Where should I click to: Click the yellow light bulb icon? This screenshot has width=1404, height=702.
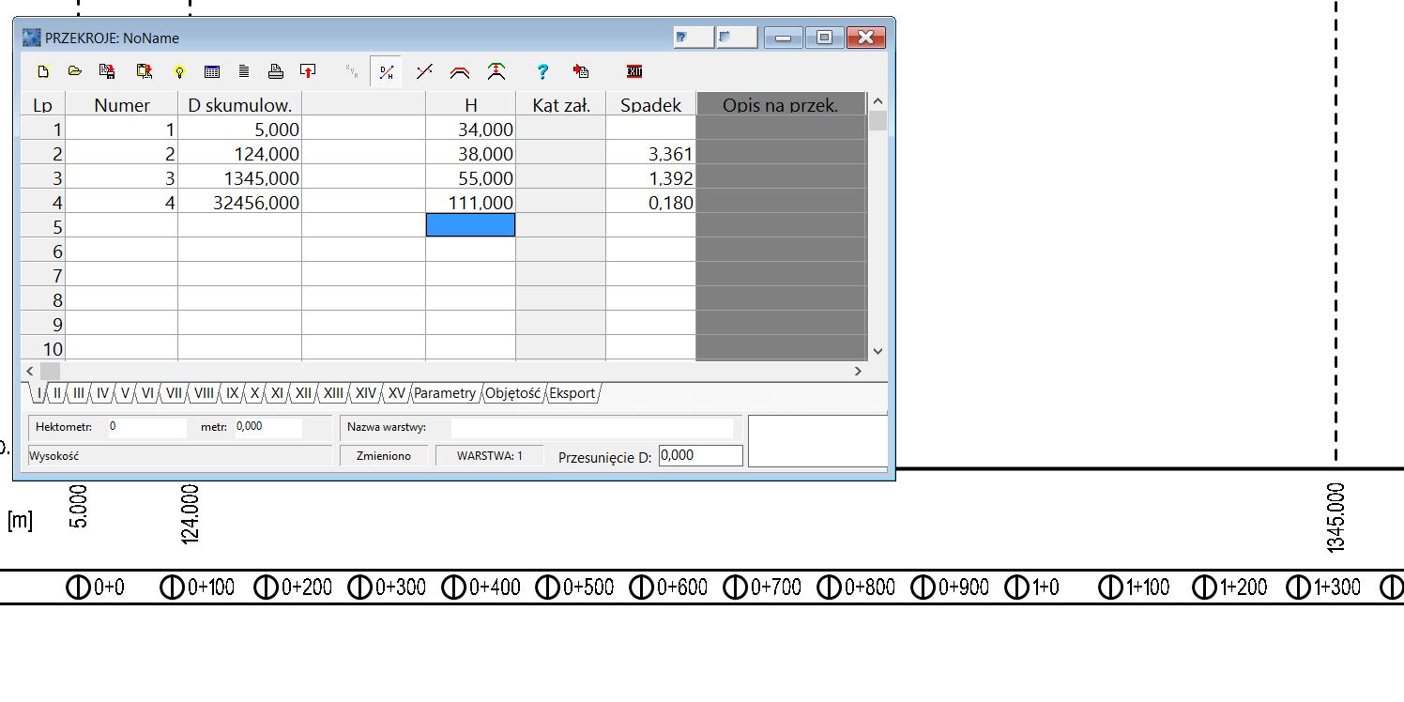tap(178, 71)
